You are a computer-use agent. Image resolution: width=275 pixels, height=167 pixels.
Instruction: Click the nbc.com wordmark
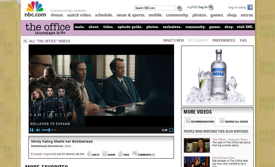pyautogui.click(x=35, y=15)
